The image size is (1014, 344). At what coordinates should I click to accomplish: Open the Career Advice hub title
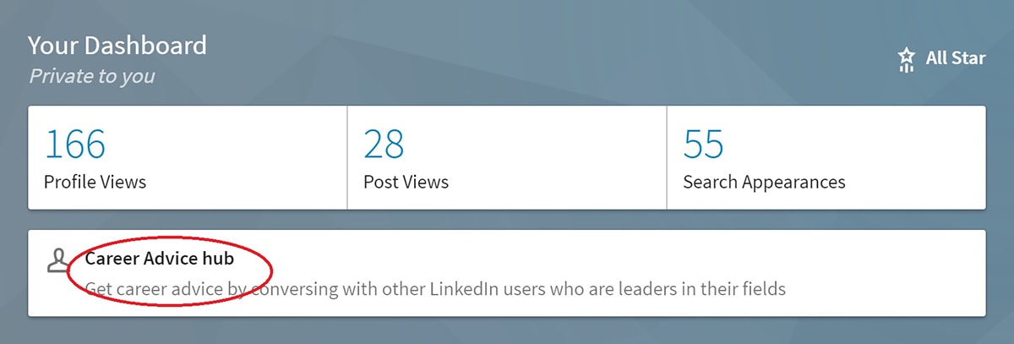159,258
